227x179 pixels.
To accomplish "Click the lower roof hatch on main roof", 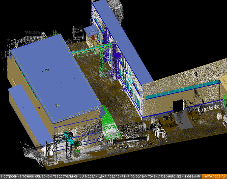I will [x=58, y=105].
